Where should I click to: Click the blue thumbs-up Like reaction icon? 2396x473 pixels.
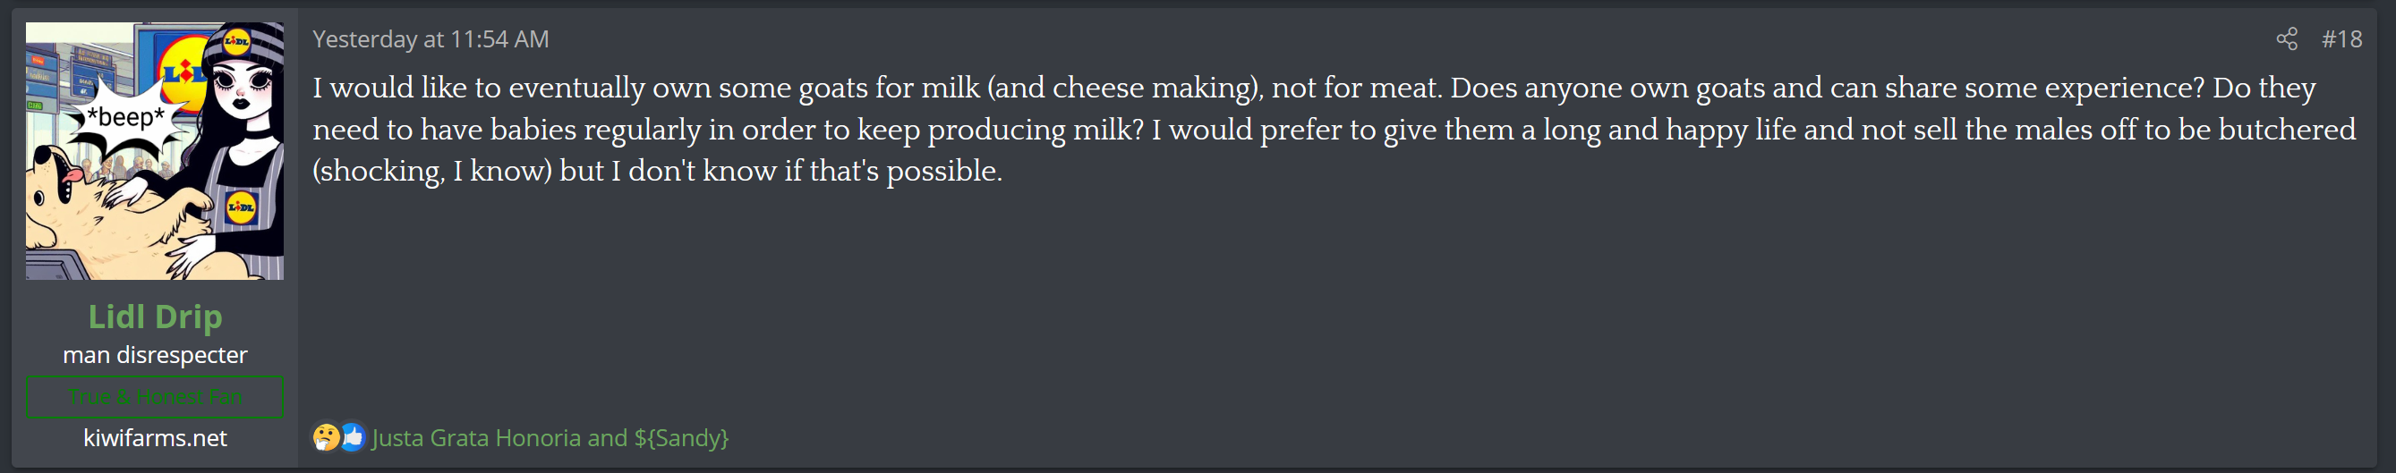coord(353,436)
